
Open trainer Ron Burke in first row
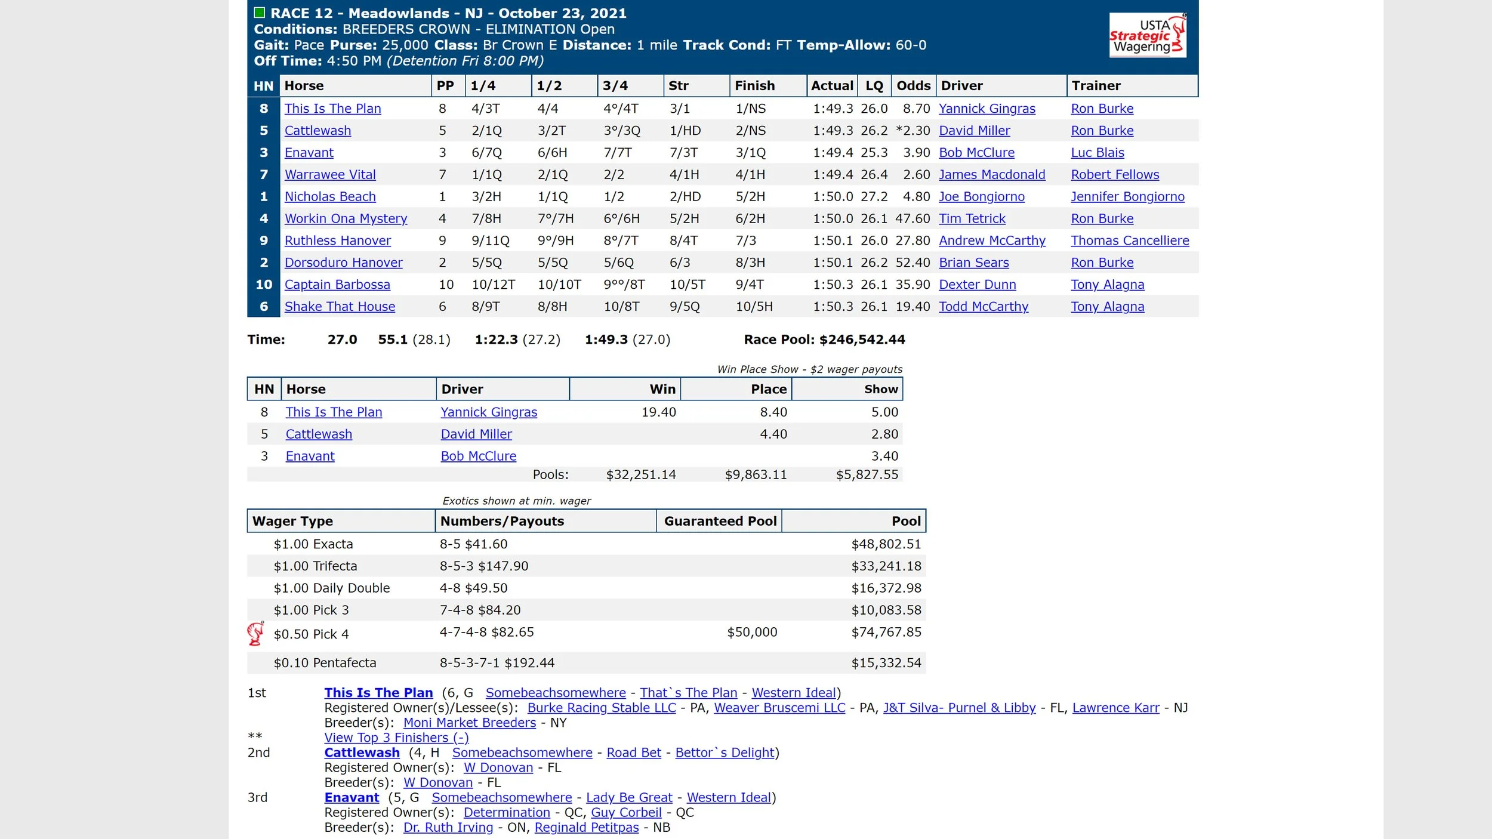pyautogui.click(x=1102, y=109)
